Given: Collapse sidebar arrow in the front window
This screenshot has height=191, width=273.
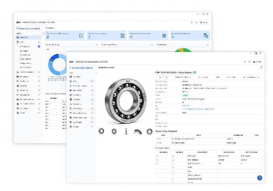Looking at the screenshot, I should click(x=96, y=73).
